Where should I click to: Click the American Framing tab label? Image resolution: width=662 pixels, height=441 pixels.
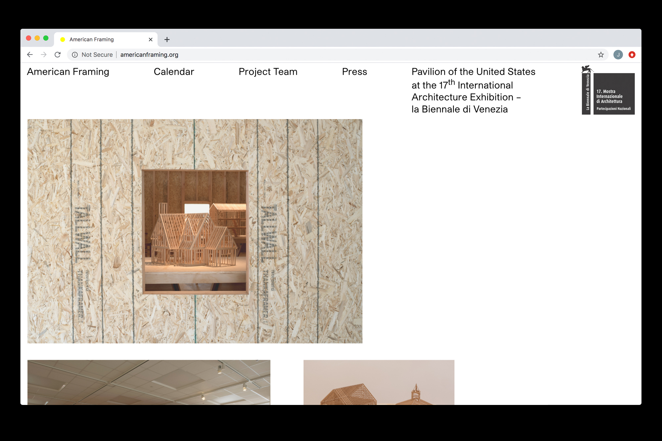tap(91, 39)
